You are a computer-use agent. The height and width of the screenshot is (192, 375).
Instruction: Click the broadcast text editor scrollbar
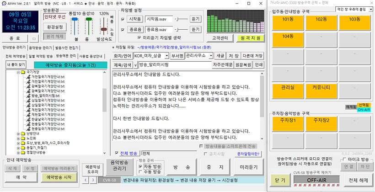point(262,106)
